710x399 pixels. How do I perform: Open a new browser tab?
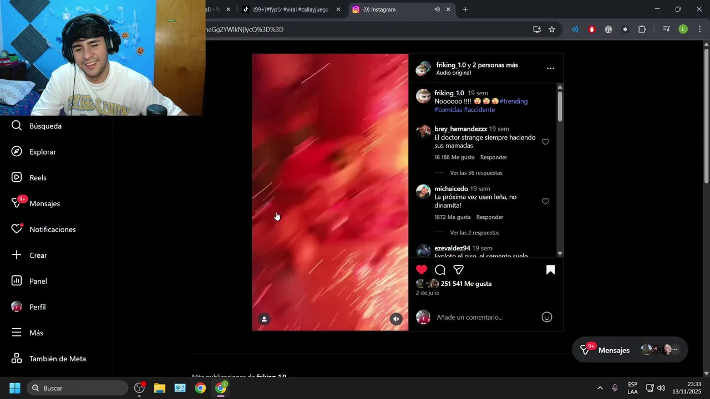(x=465, y=9)
